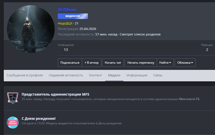
Task: Go to the Контент tab
Action: point(95,75)
